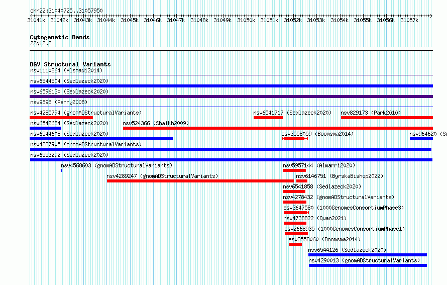Open nsv4290013 (gnomADStructuralVariants) label
This screenshot has width=447, height=285.
(364, 260)
